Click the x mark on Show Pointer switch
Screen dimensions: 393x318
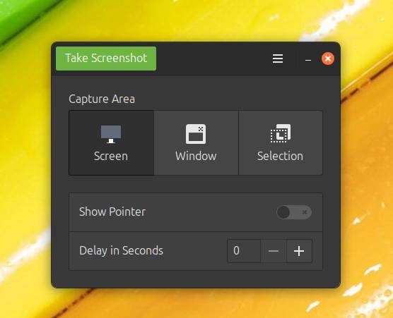[304, 212]
